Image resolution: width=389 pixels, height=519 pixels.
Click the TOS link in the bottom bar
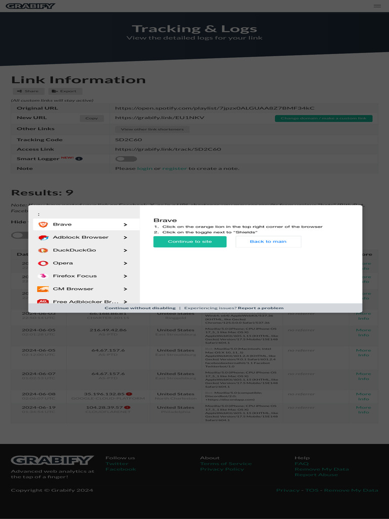pos(312,490)
